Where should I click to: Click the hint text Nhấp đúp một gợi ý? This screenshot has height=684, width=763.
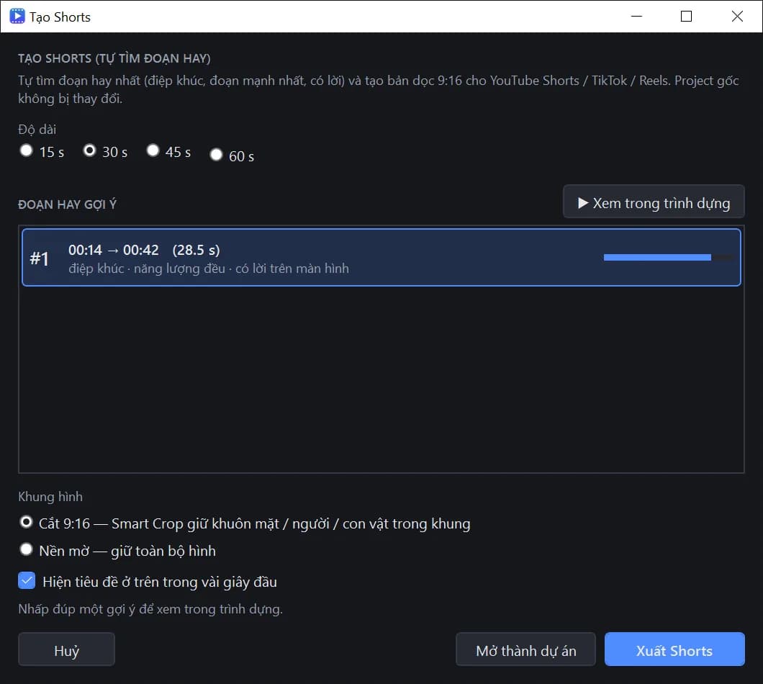pyautogui.click(x=150, y=609)
